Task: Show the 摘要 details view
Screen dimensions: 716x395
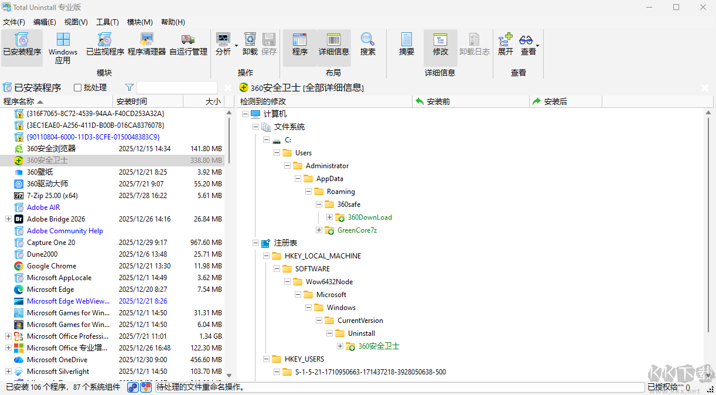Action: click(407, 45)
